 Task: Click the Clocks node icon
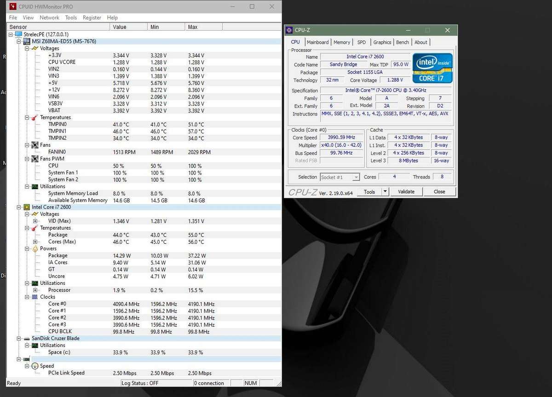tap(35, 297)
